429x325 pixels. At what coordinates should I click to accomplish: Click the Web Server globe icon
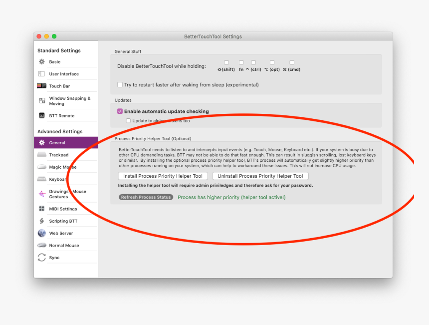point(41,233)
